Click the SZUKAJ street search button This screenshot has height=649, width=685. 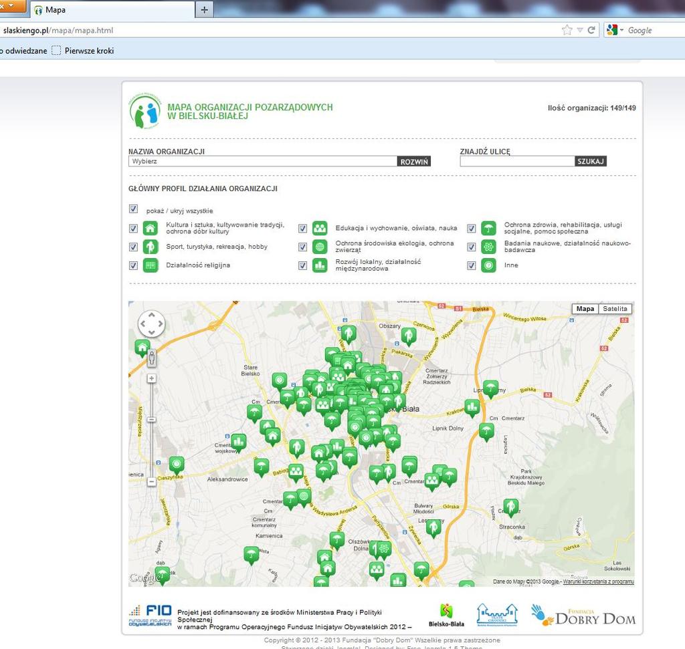[x=591, y=162]
